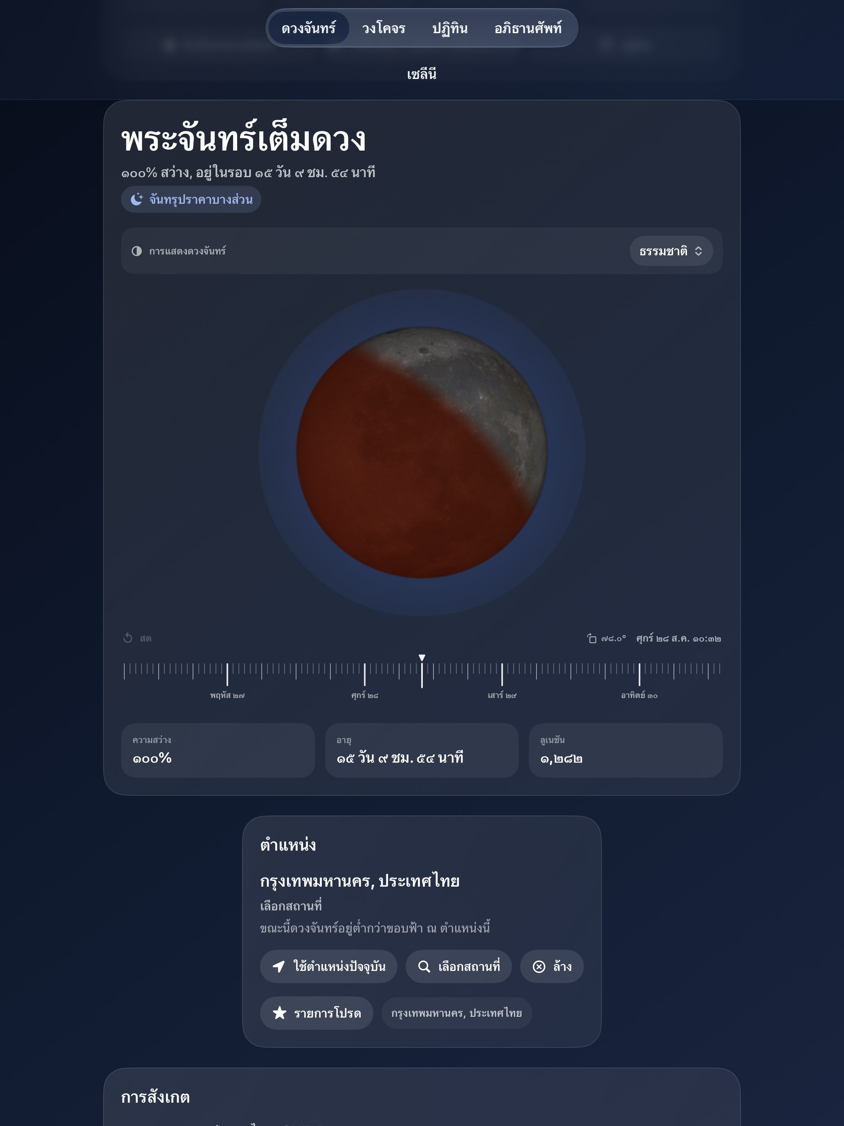This screenshot has width=844, height=1126.
Task: Click the magnifier search icon
Action: (424, 966)
